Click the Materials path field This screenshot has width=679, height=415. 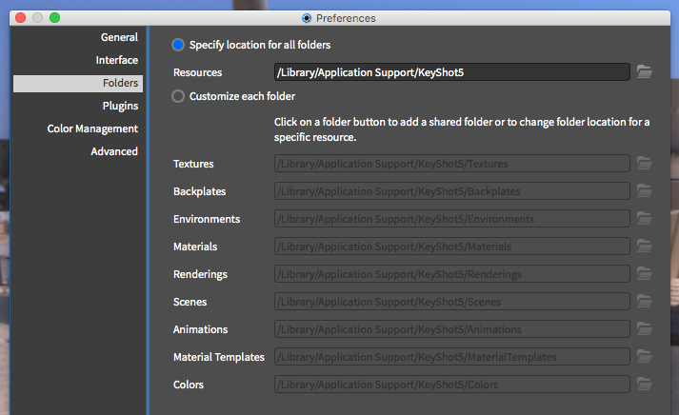452,247
